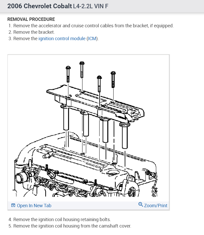Click the highest retaining bolt in diagram

(x=82, y=70)
